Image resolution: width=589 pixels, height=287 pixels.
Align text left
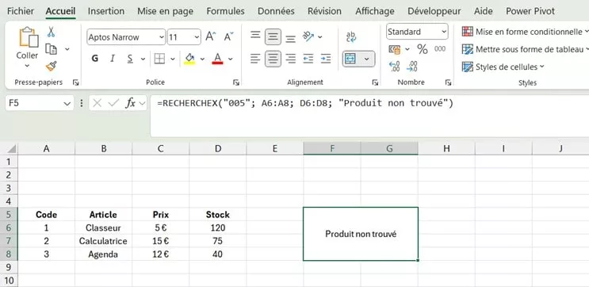(x=255, y=59)
